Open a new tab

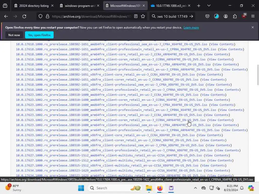[199, 6]
